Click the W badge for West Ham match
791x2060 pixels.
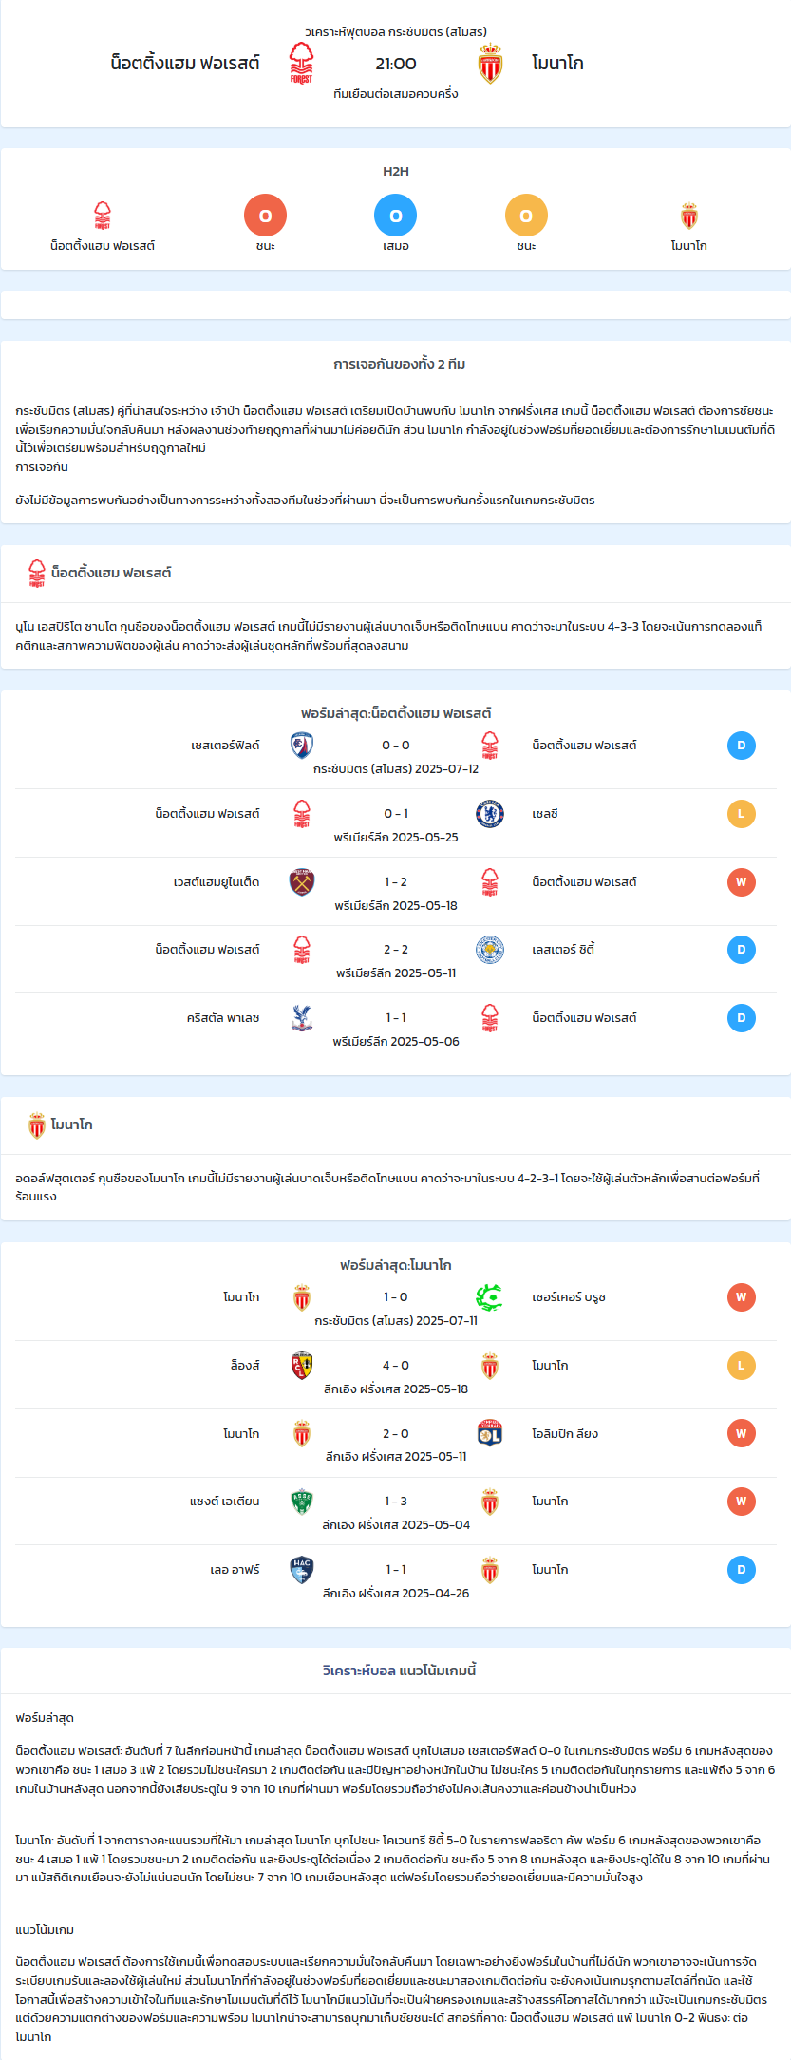point(742,882)
